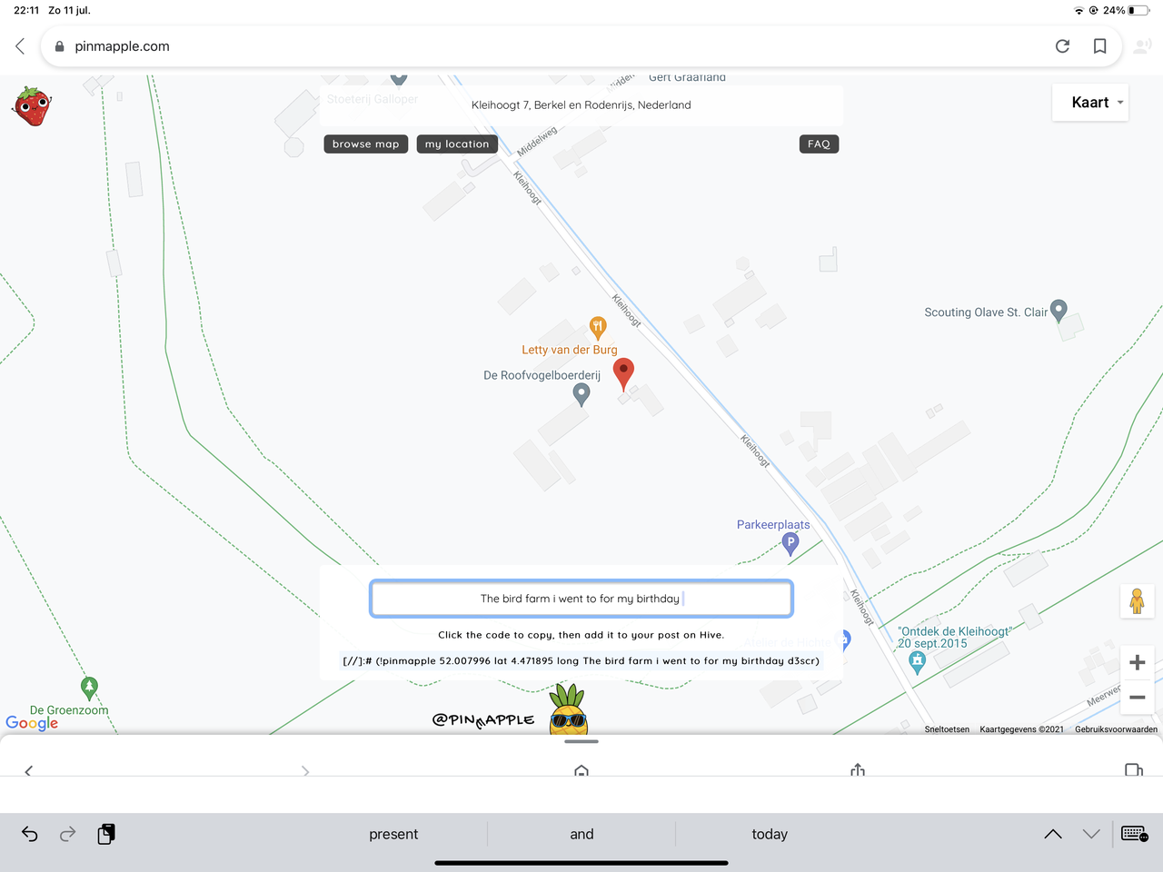
Task: Click the De Roofvogelboerderij map pin
Action: pos(581,394)
